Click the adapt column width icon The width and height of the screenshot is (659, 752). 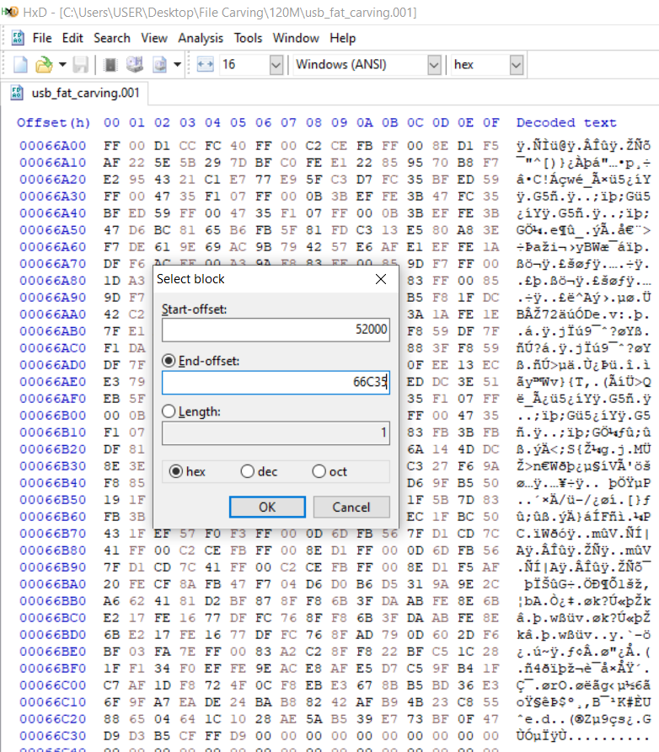click(x=205, y=65)
